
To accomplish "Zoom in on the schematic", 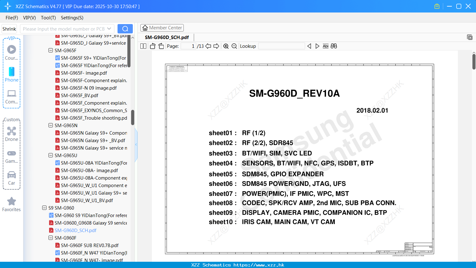I will point(226,46).
